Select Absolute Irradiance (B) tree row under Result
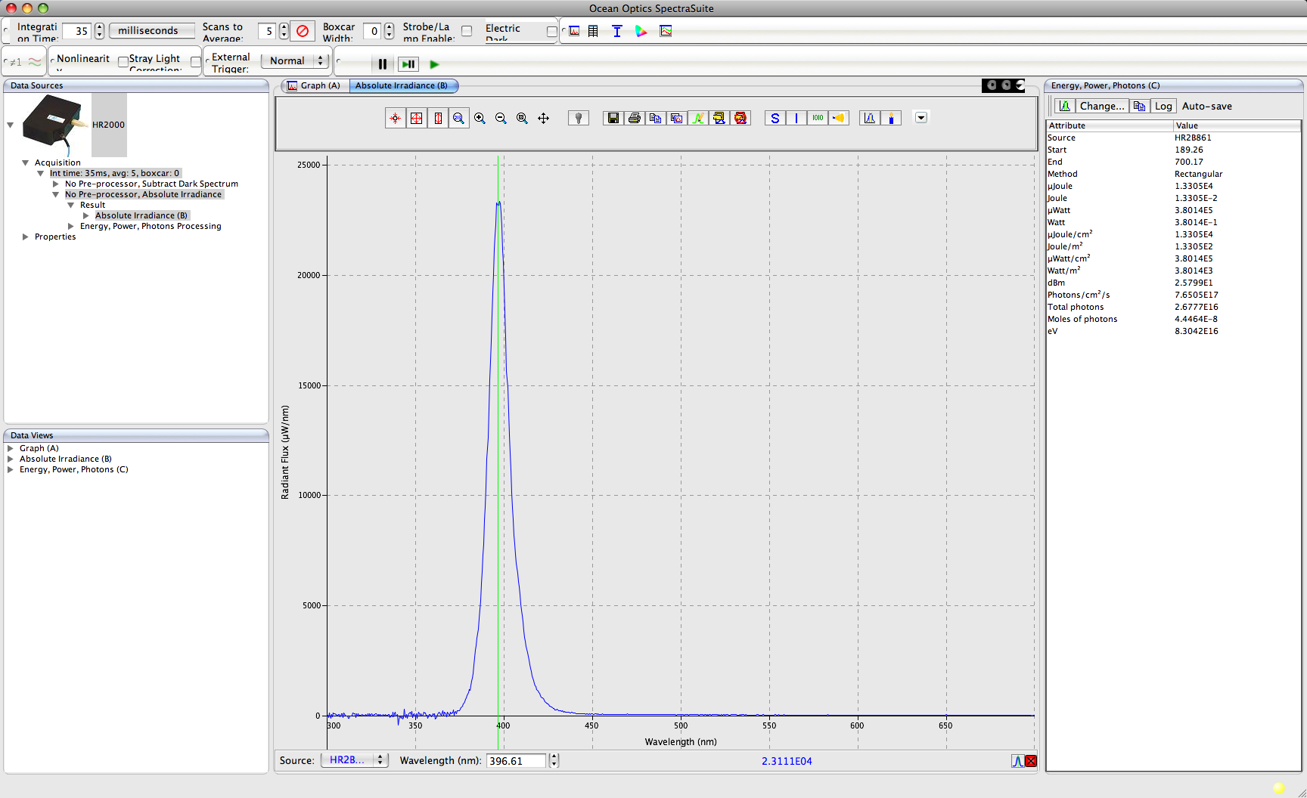The height and width of the screenshot is (798, 1307). [x=141, y=215]
